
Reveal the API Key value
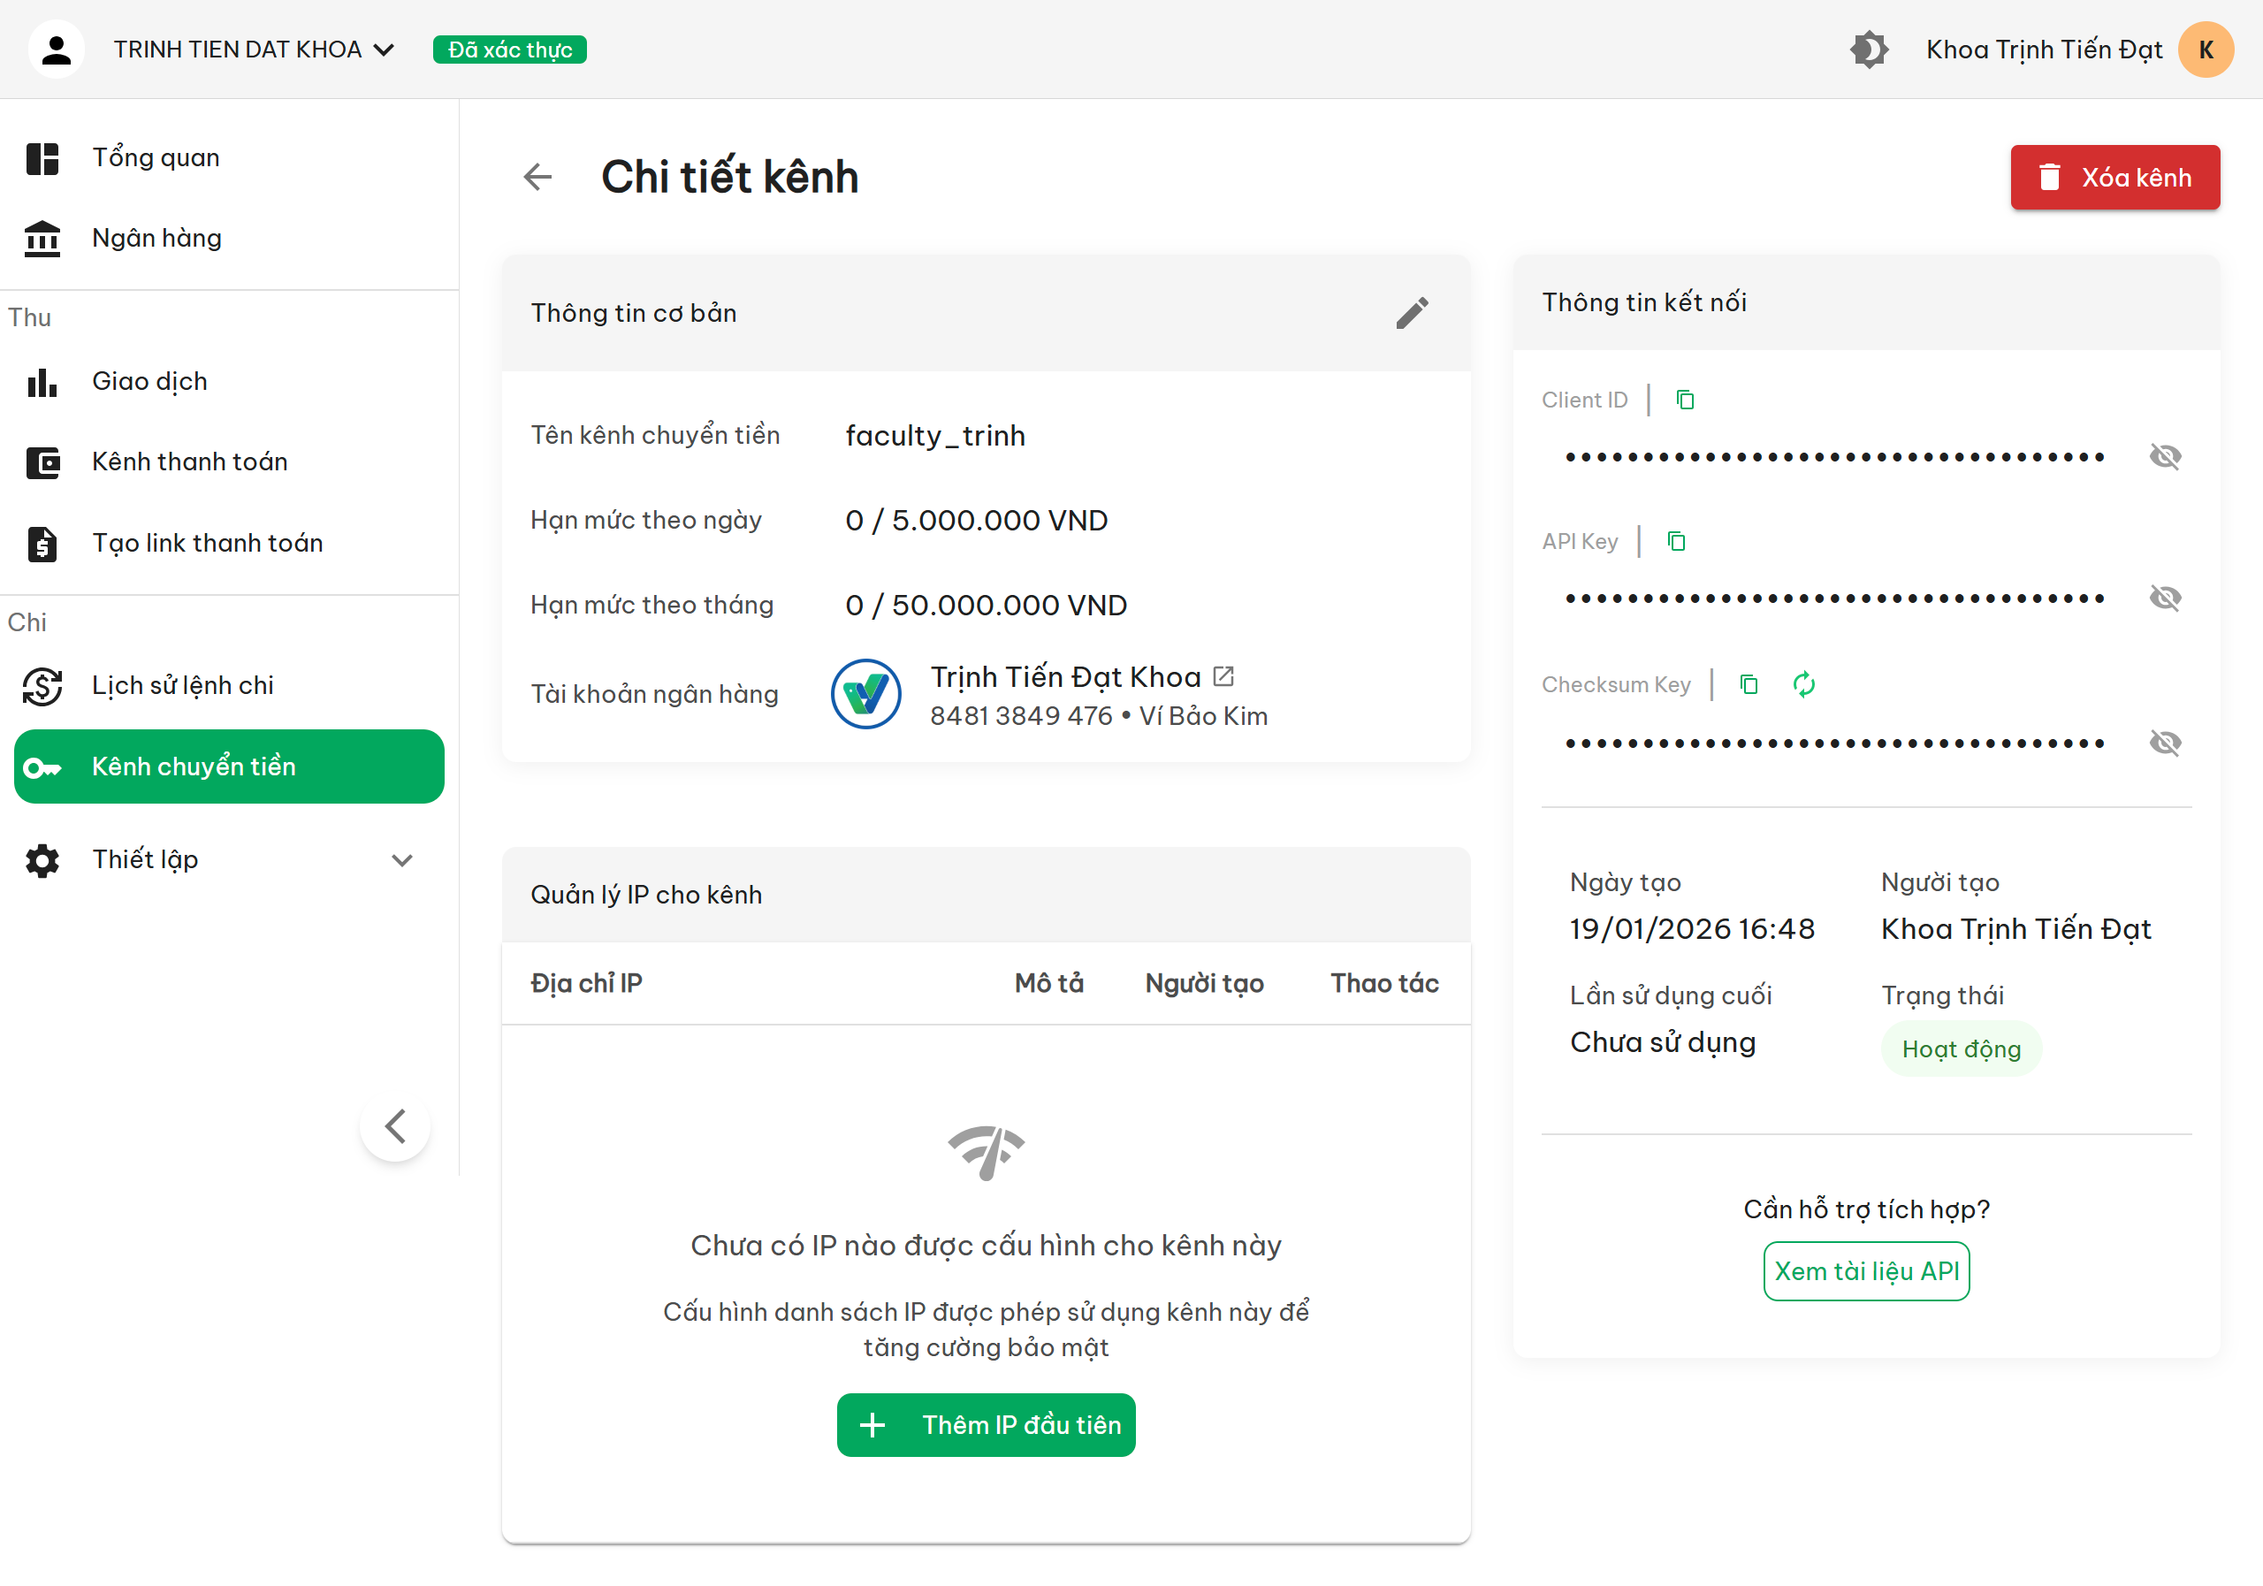2167,598
